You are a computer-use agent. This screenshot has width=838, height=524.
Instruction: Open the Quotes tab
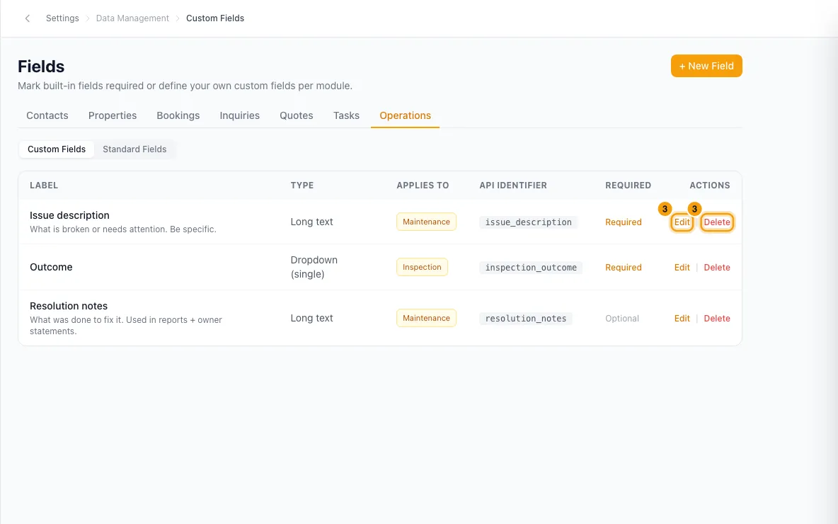[x=296, y=115]
